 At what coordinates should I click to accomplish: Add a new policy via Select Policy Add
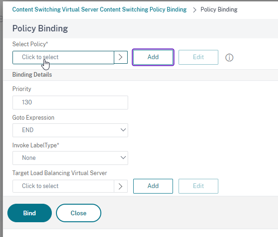click(153, 57)
